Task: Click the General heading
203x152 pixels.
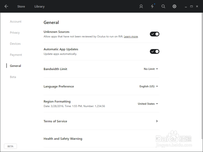Action: pyautogui.click(x=51, y=22)
